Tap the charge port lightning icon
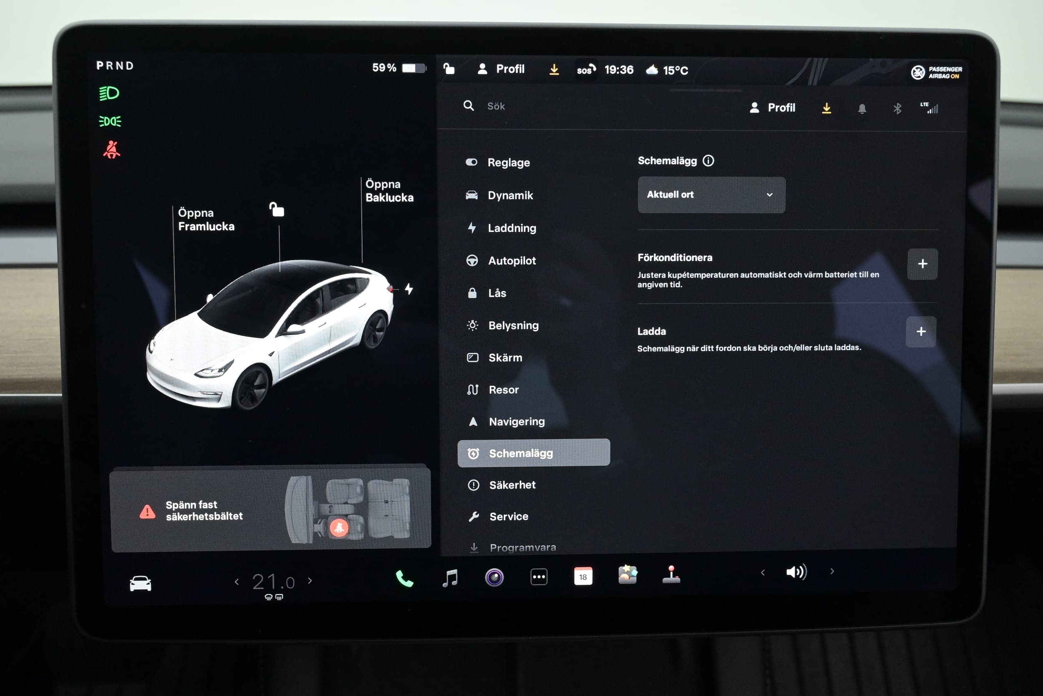 coord(409,289)
